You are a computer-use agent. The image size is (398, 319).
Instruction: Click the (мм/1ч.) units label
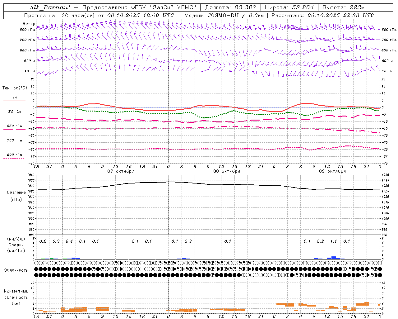[16, 251]
